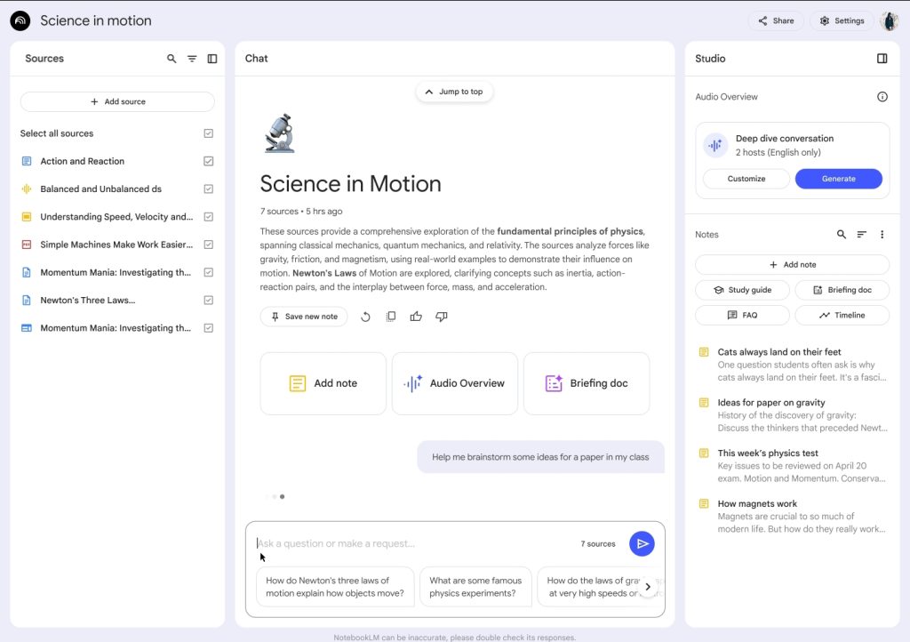Click the thumbs up icon
The height and width of the screenshot is (642, 910).
click(416, 317)
